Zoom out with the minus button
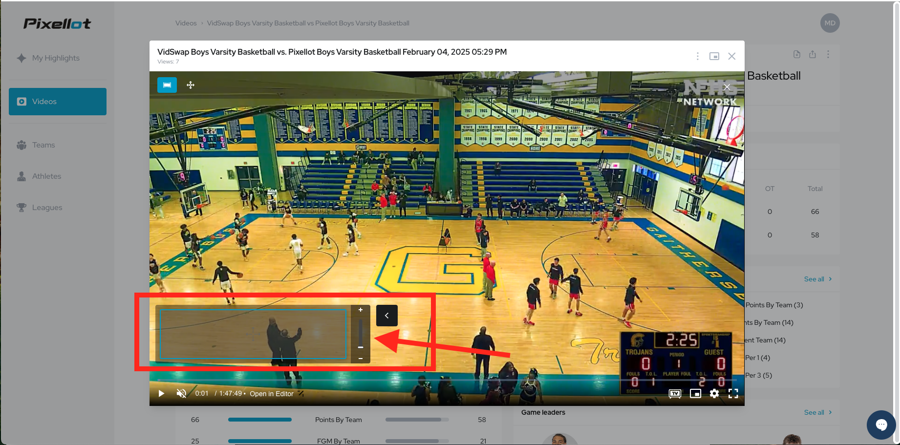 coord(361,359)
